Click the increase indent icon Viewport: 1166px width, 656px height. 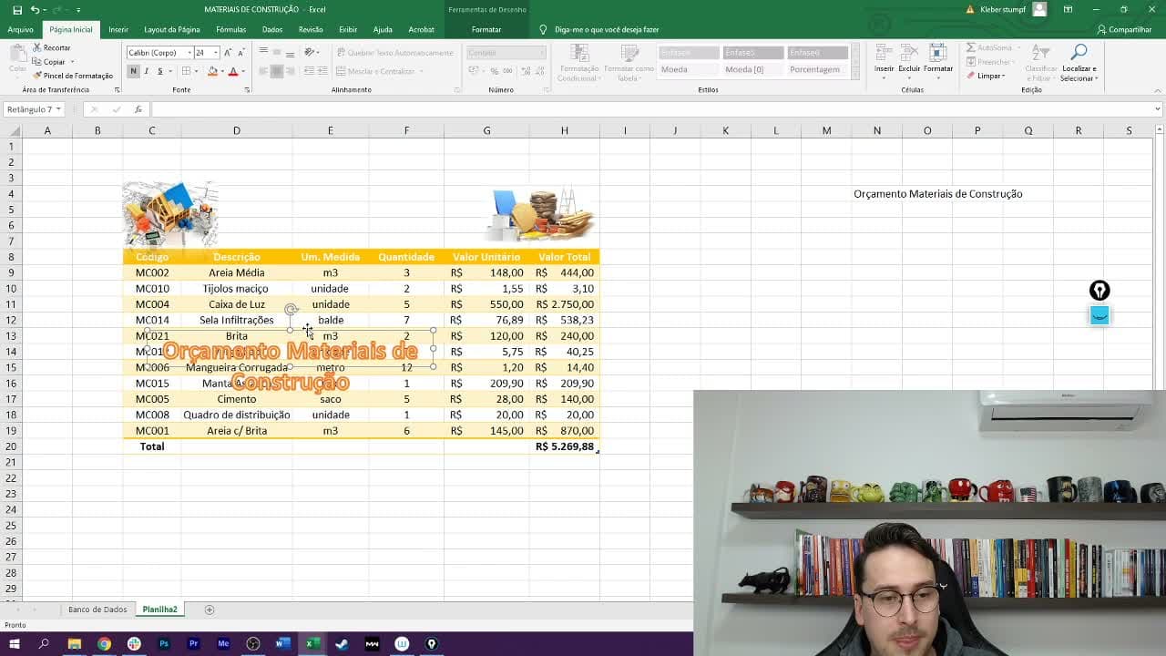[323, 71]
